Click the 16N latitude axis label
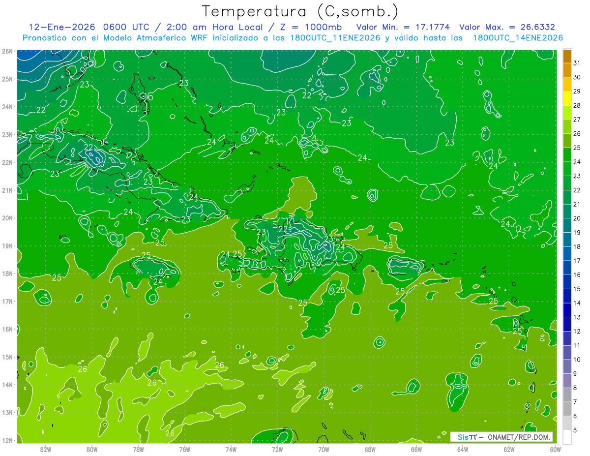590x456 pixels. [x=7, y=329]
